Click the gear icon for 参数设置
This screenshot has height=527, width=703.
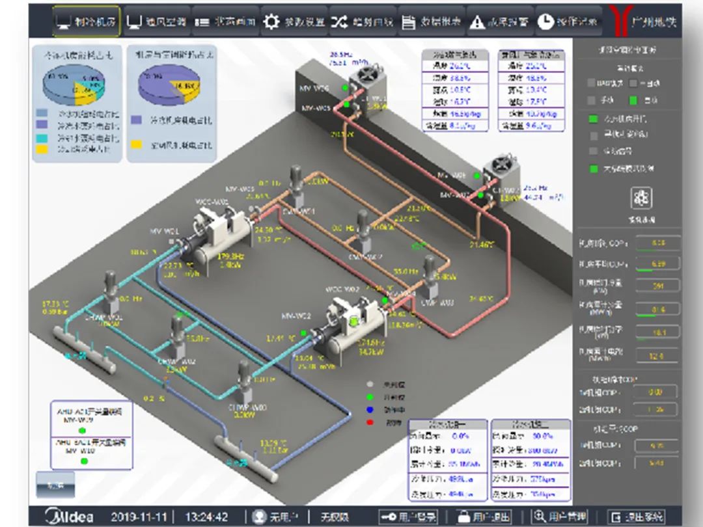[271, 22]
